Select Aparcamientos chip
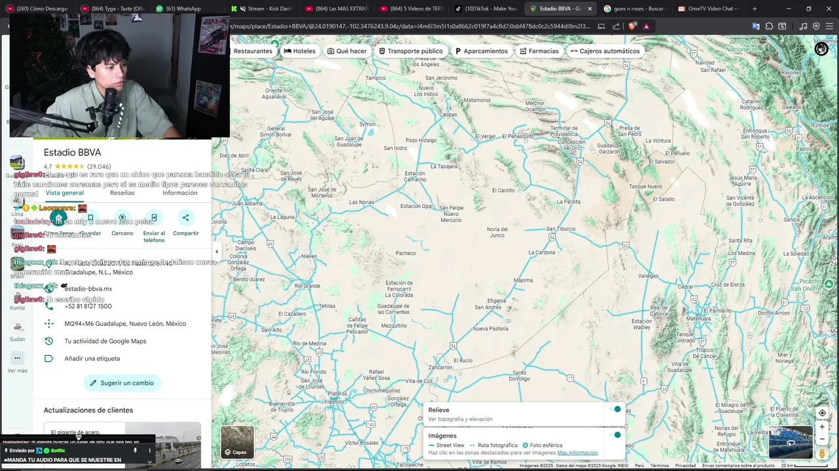The width and height of the screenshot is (839, 471). [481, 51]
